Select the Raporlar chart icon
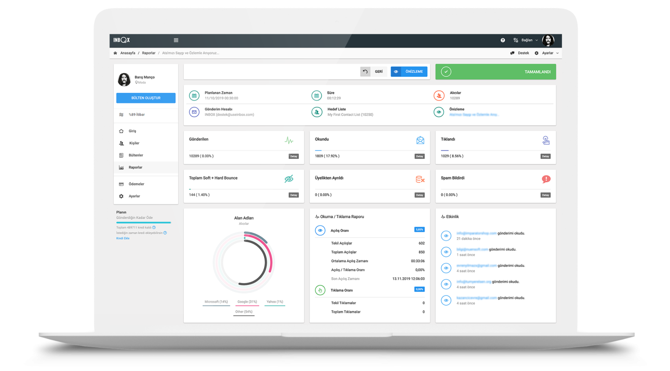The width and height of the screenshot is (670, 371). coord(122,167)
